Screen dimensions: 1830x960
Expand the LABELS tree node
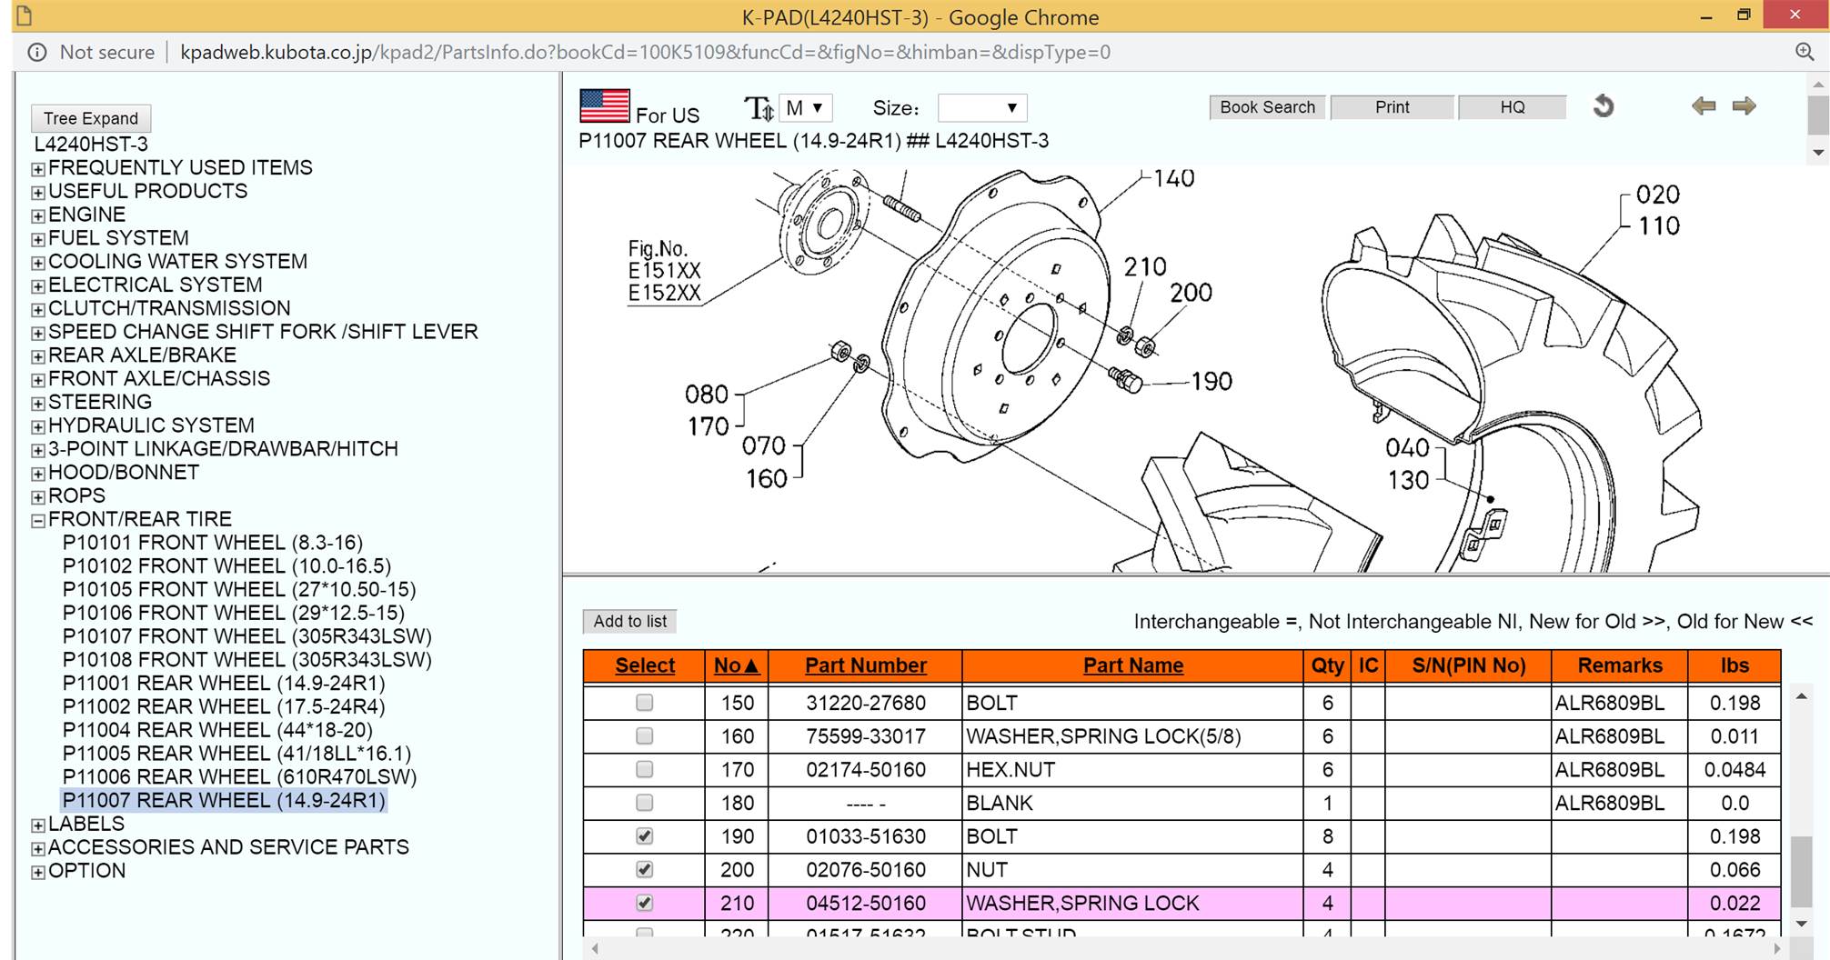point(38,825)
